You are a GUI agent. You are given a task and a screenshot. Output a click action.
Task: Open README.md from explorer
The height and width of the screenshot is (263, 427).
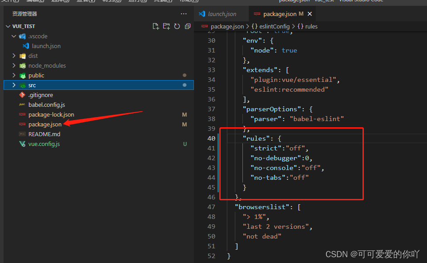[44, 134]
